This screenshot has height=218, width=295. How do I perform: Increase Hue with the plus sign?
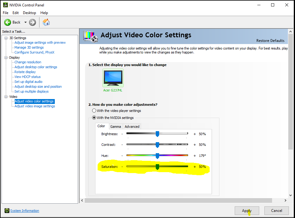click(195, 156)
